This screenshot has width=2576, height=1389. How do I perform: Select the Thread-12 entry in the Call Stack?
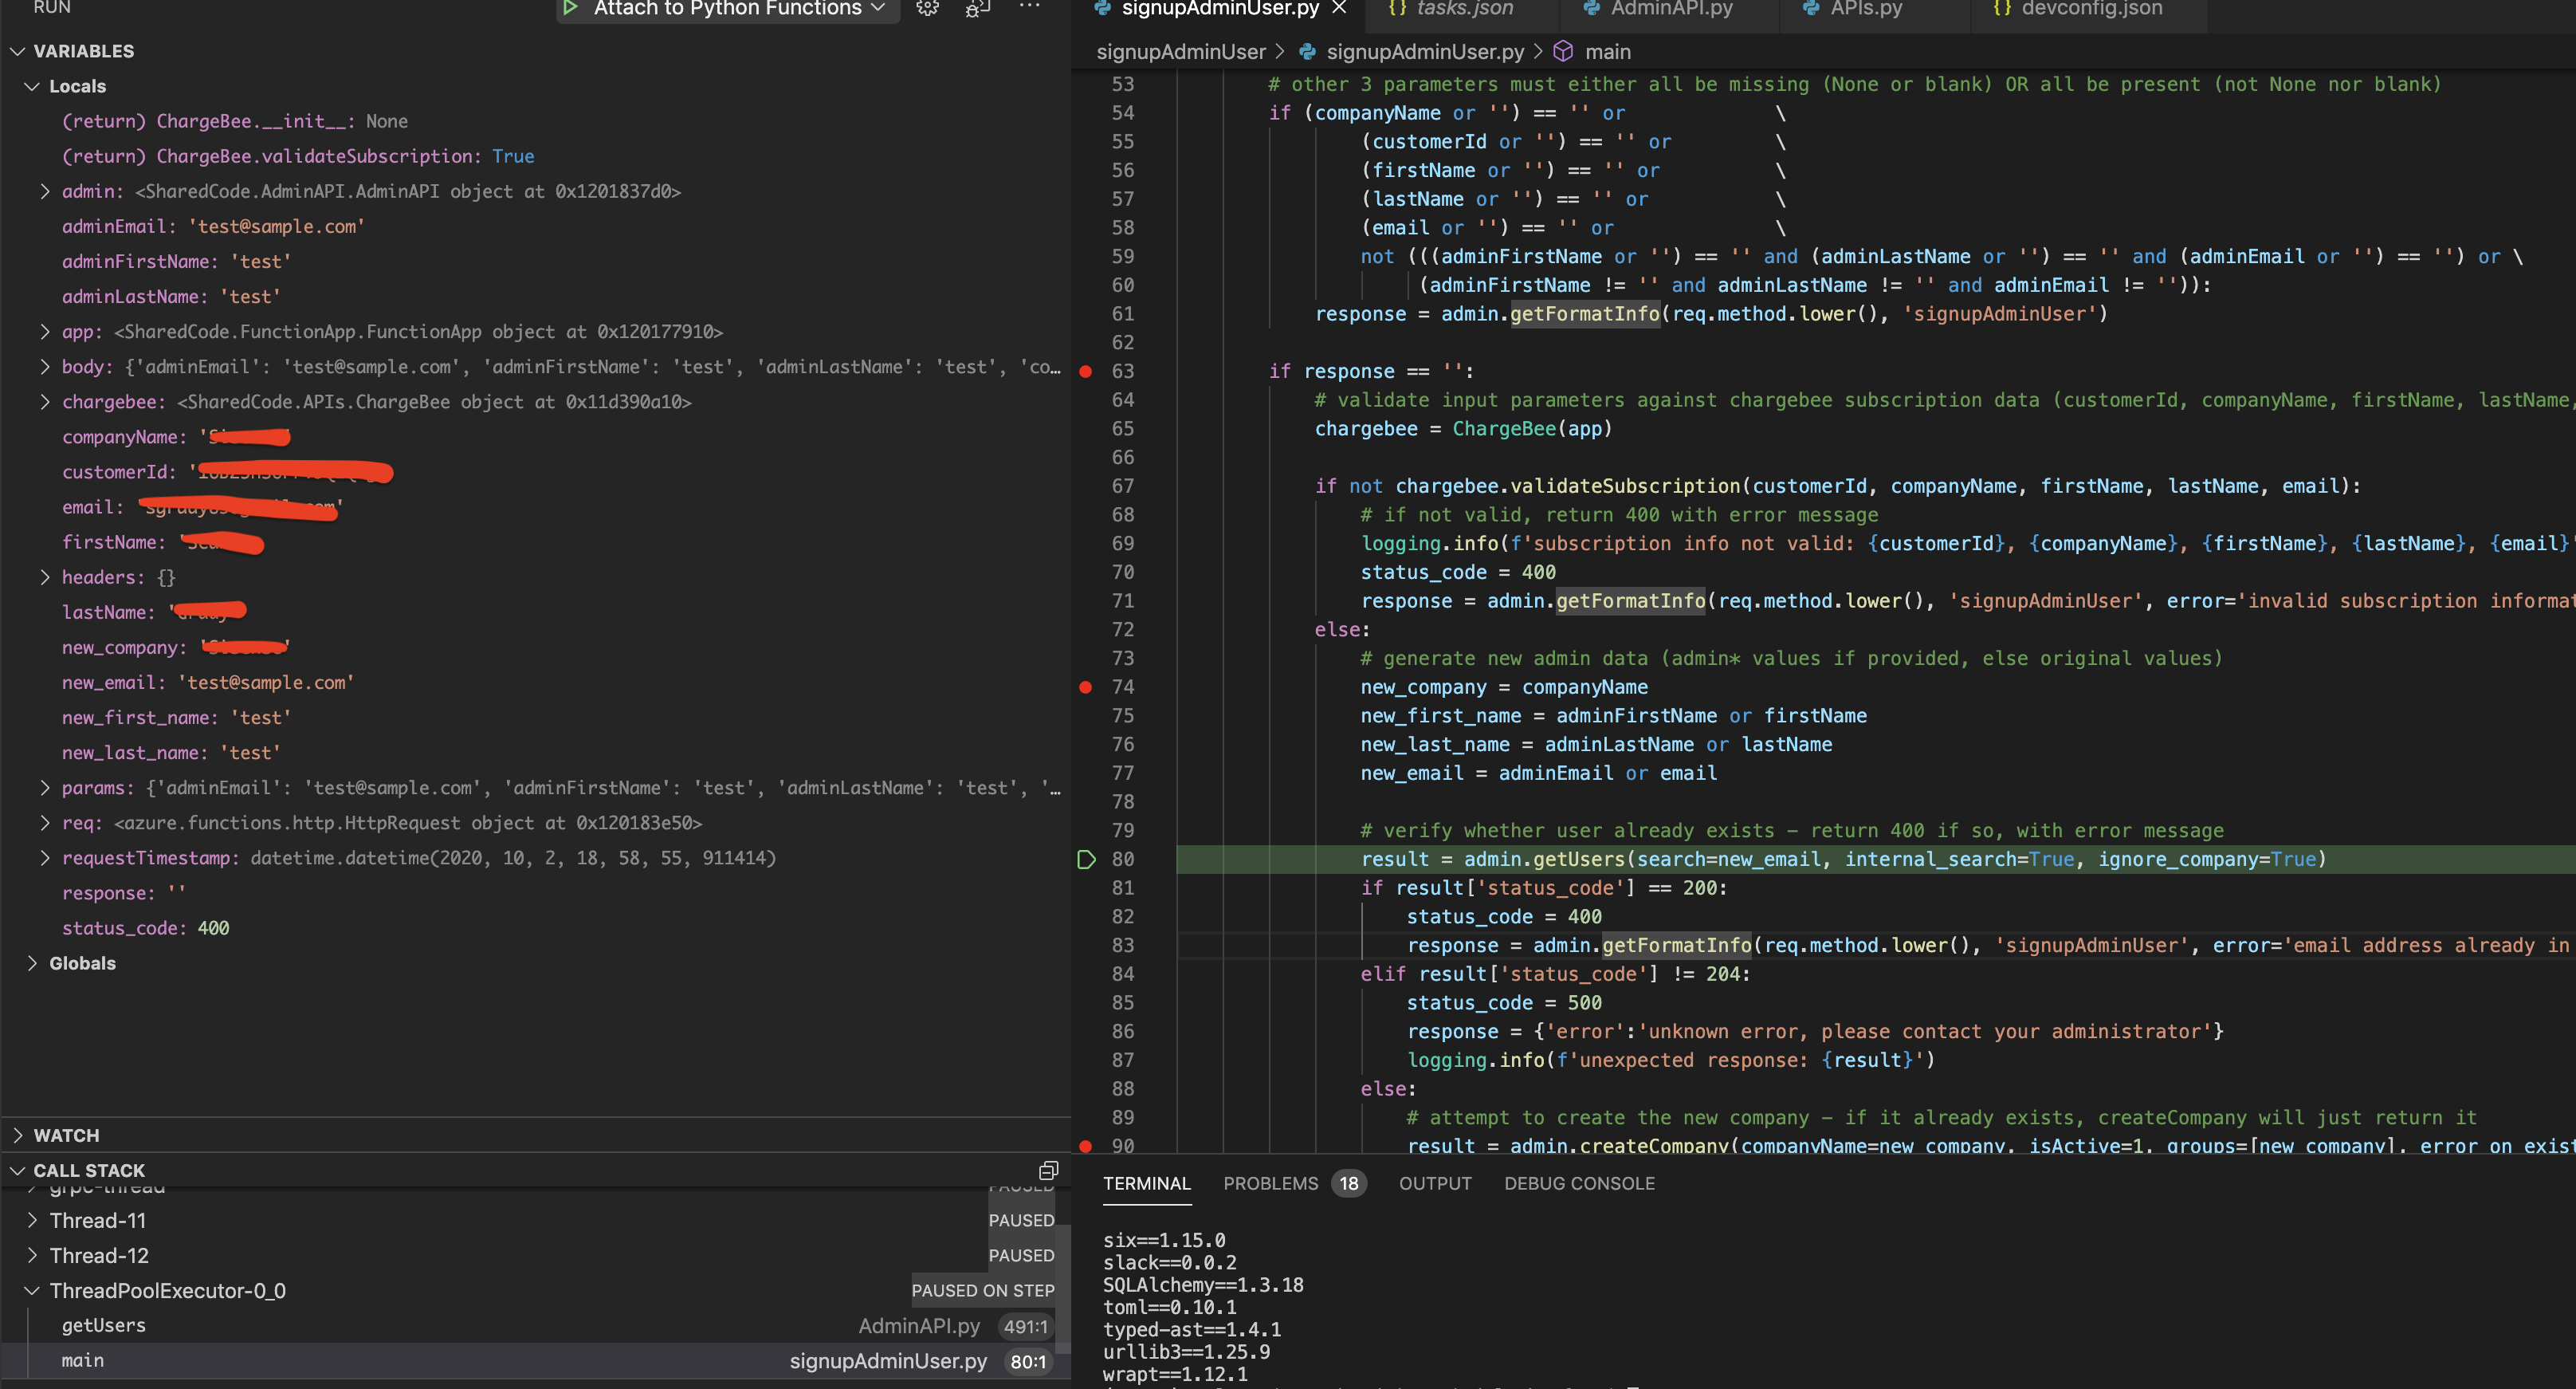[x=99, y=1255]
